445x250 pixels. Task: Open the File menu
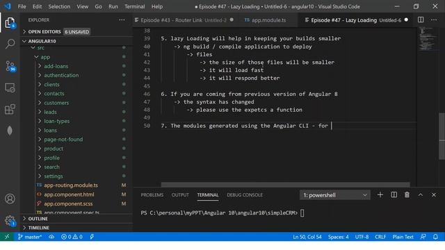pyautogui.click(x=22, y=6)
